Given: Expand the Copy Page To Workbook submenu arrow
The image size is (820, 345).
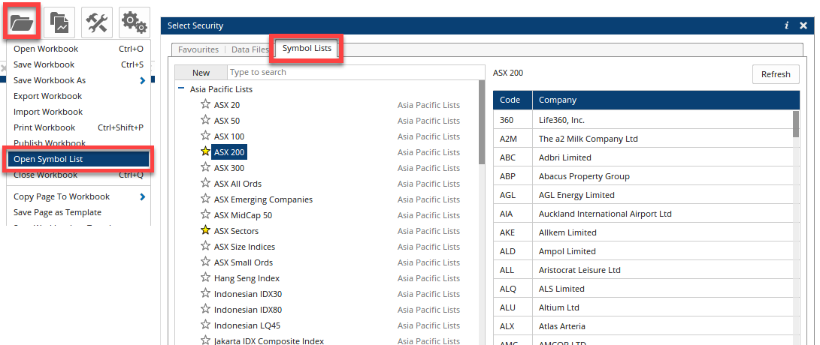Looking at the screenshot, I should (142, 196).
